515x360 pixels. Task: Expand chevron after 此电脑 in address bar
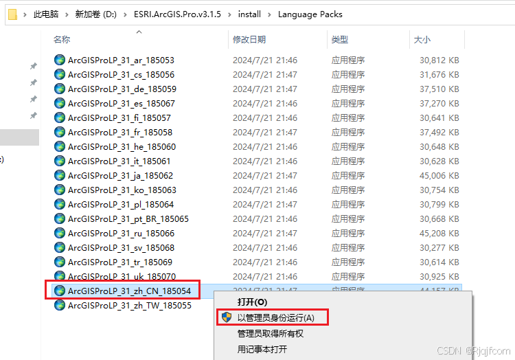click(67, 14)
